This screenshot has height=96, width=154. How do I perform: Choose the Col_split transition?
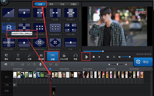55,13
